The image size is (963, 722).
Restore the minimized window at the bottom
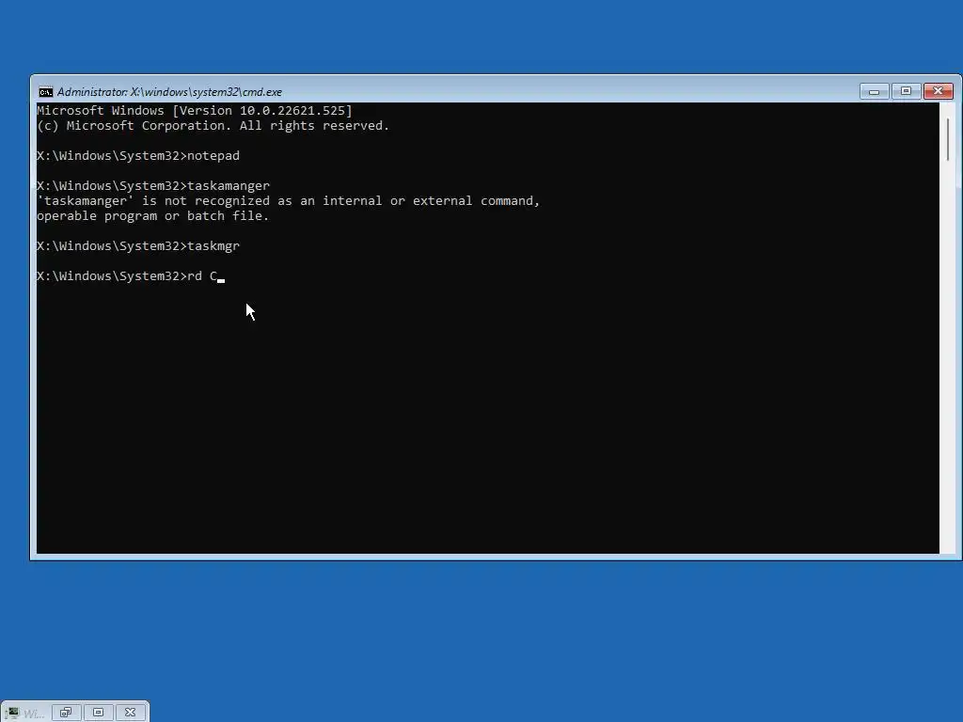pos(66,713)
